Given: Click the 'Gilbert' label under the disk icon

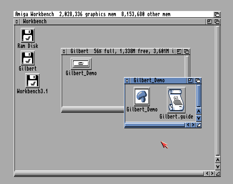Looking at the screenshot, I should coord(28,68).
